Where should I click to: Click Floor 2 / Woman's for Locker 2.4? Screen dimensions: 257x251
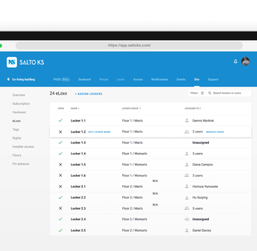134,219
